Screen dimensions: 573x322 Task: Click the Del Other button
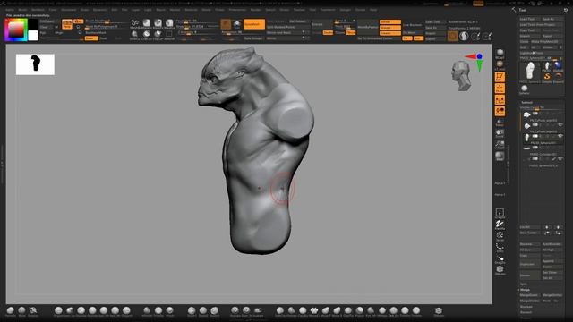coord(552,272)
